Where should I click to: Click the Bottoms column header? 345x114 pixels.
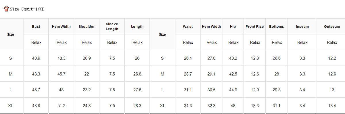[276, 26]
